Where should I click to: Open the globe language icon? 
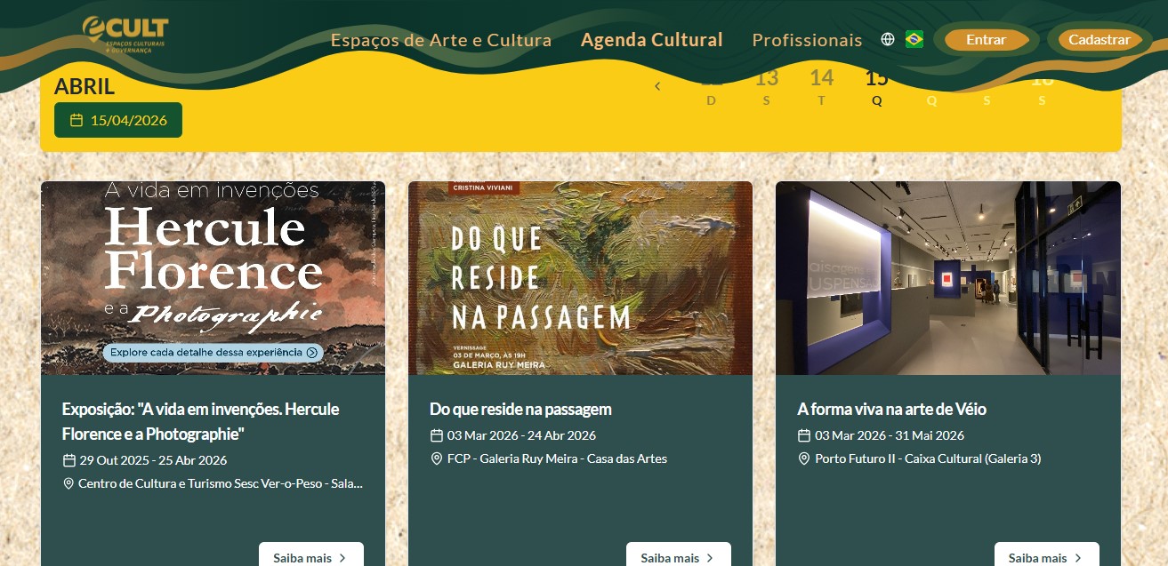pos(887,39)
